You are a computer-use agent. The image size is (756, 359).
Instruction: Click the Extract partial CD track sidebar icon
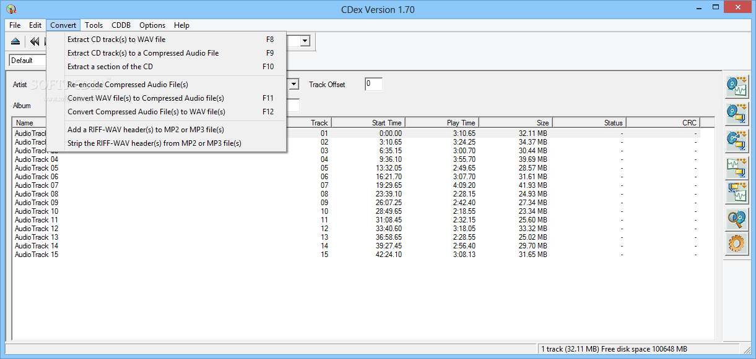pyautogui.click(x=737, y=140)
